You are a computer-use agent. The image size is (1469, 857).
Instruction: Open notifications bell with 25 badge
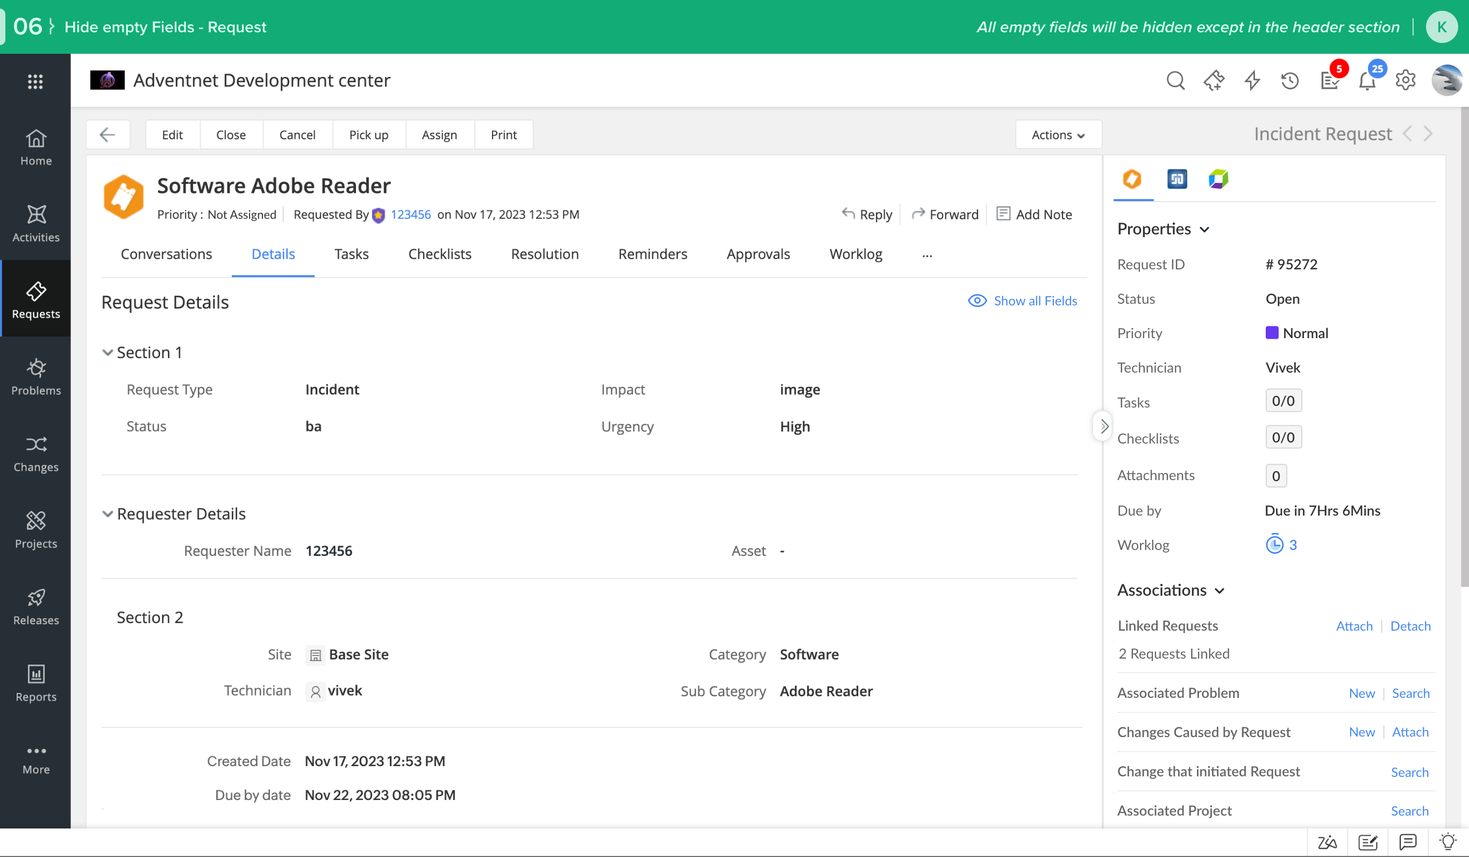(1367, 81)
